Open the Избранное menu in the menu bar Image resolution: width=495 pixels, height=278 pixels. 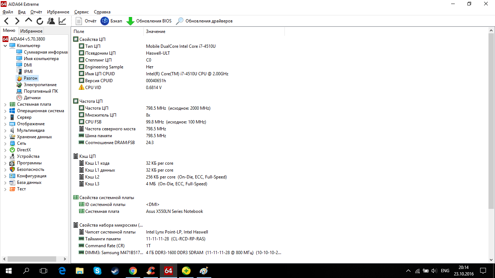point(58,12)
